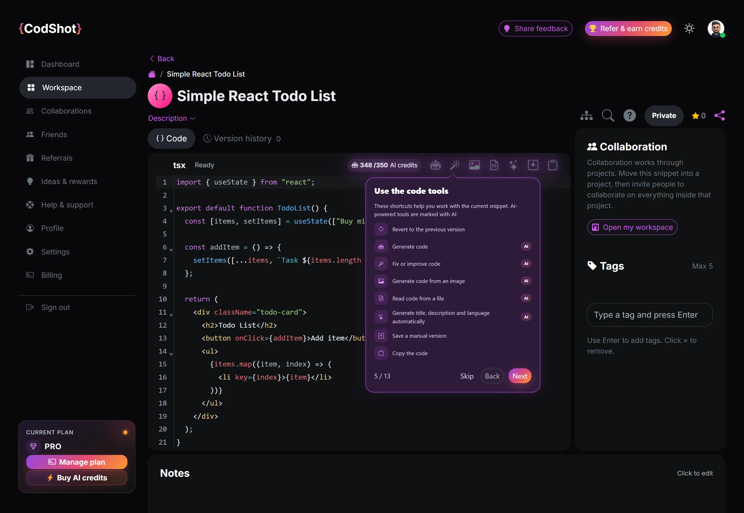Click the magic wand Fix code toolbar icon
The height and width of the screenshot is (513, 744).
(x=455, y=165)
